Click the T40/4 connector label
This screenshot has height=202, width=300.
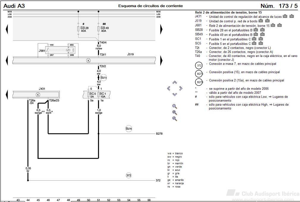(103, 42)
